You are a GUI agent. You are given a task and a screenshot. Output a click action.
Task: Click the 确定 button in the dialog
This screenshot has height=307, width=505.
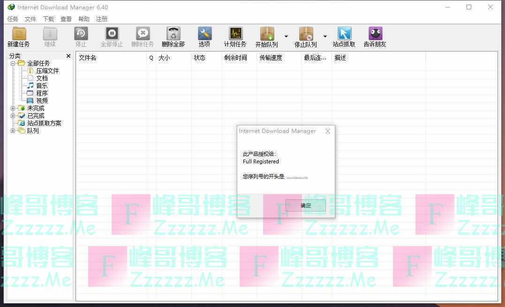click(306, 205)
